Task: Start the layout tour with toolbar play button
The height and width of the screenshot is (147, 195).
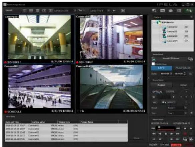Action: tap(114, 11)
